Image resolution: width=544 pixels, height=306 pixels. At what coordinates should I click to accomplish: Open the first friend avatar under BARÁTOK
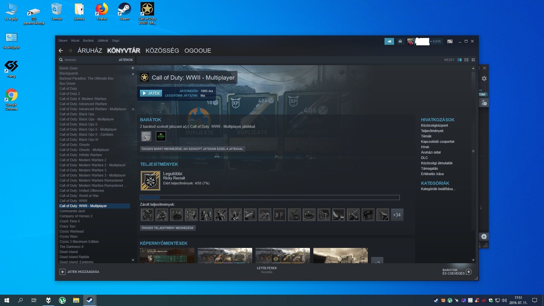click(x=146, y=136)
